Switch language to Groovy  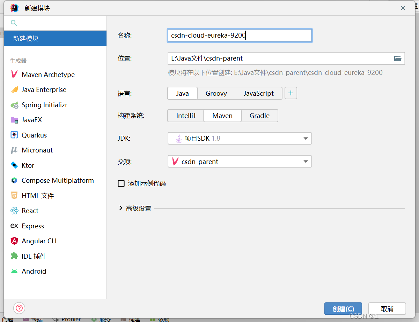(x=216, y=93)
